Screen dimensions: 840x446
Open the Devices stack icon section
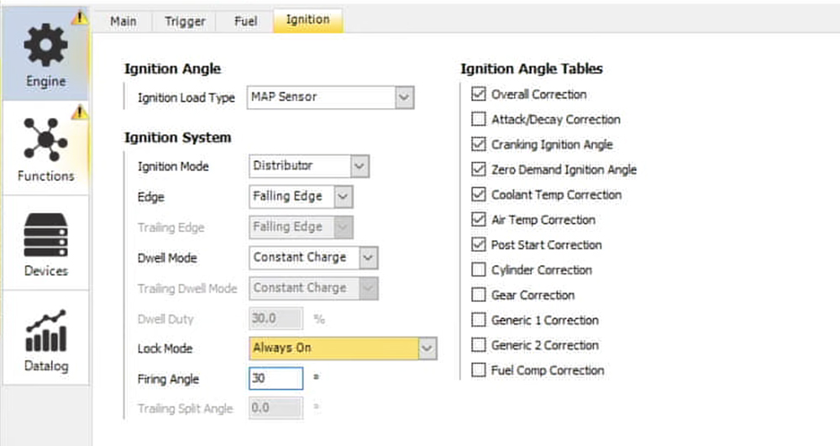click(45, 244)
